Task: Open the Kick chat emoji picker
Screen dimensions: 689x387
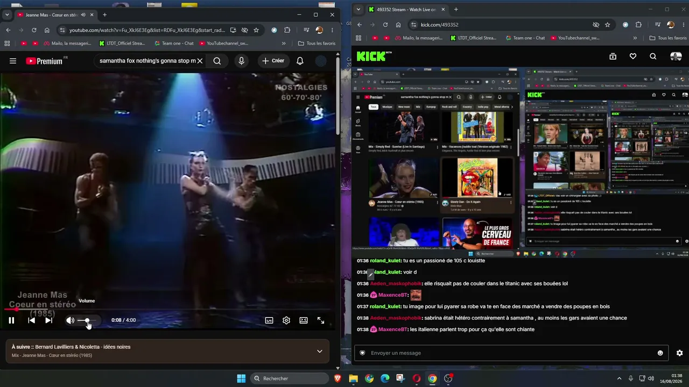Action: (660, 353)
